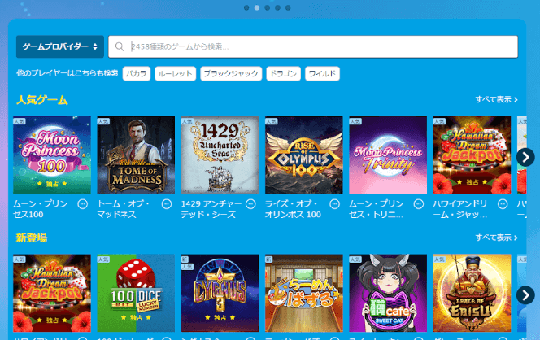Viewport: 540px width, 340px height.
Task: Open more options for 1429 アンチャーテッド・シーズ
Action: tap(250, 204)
